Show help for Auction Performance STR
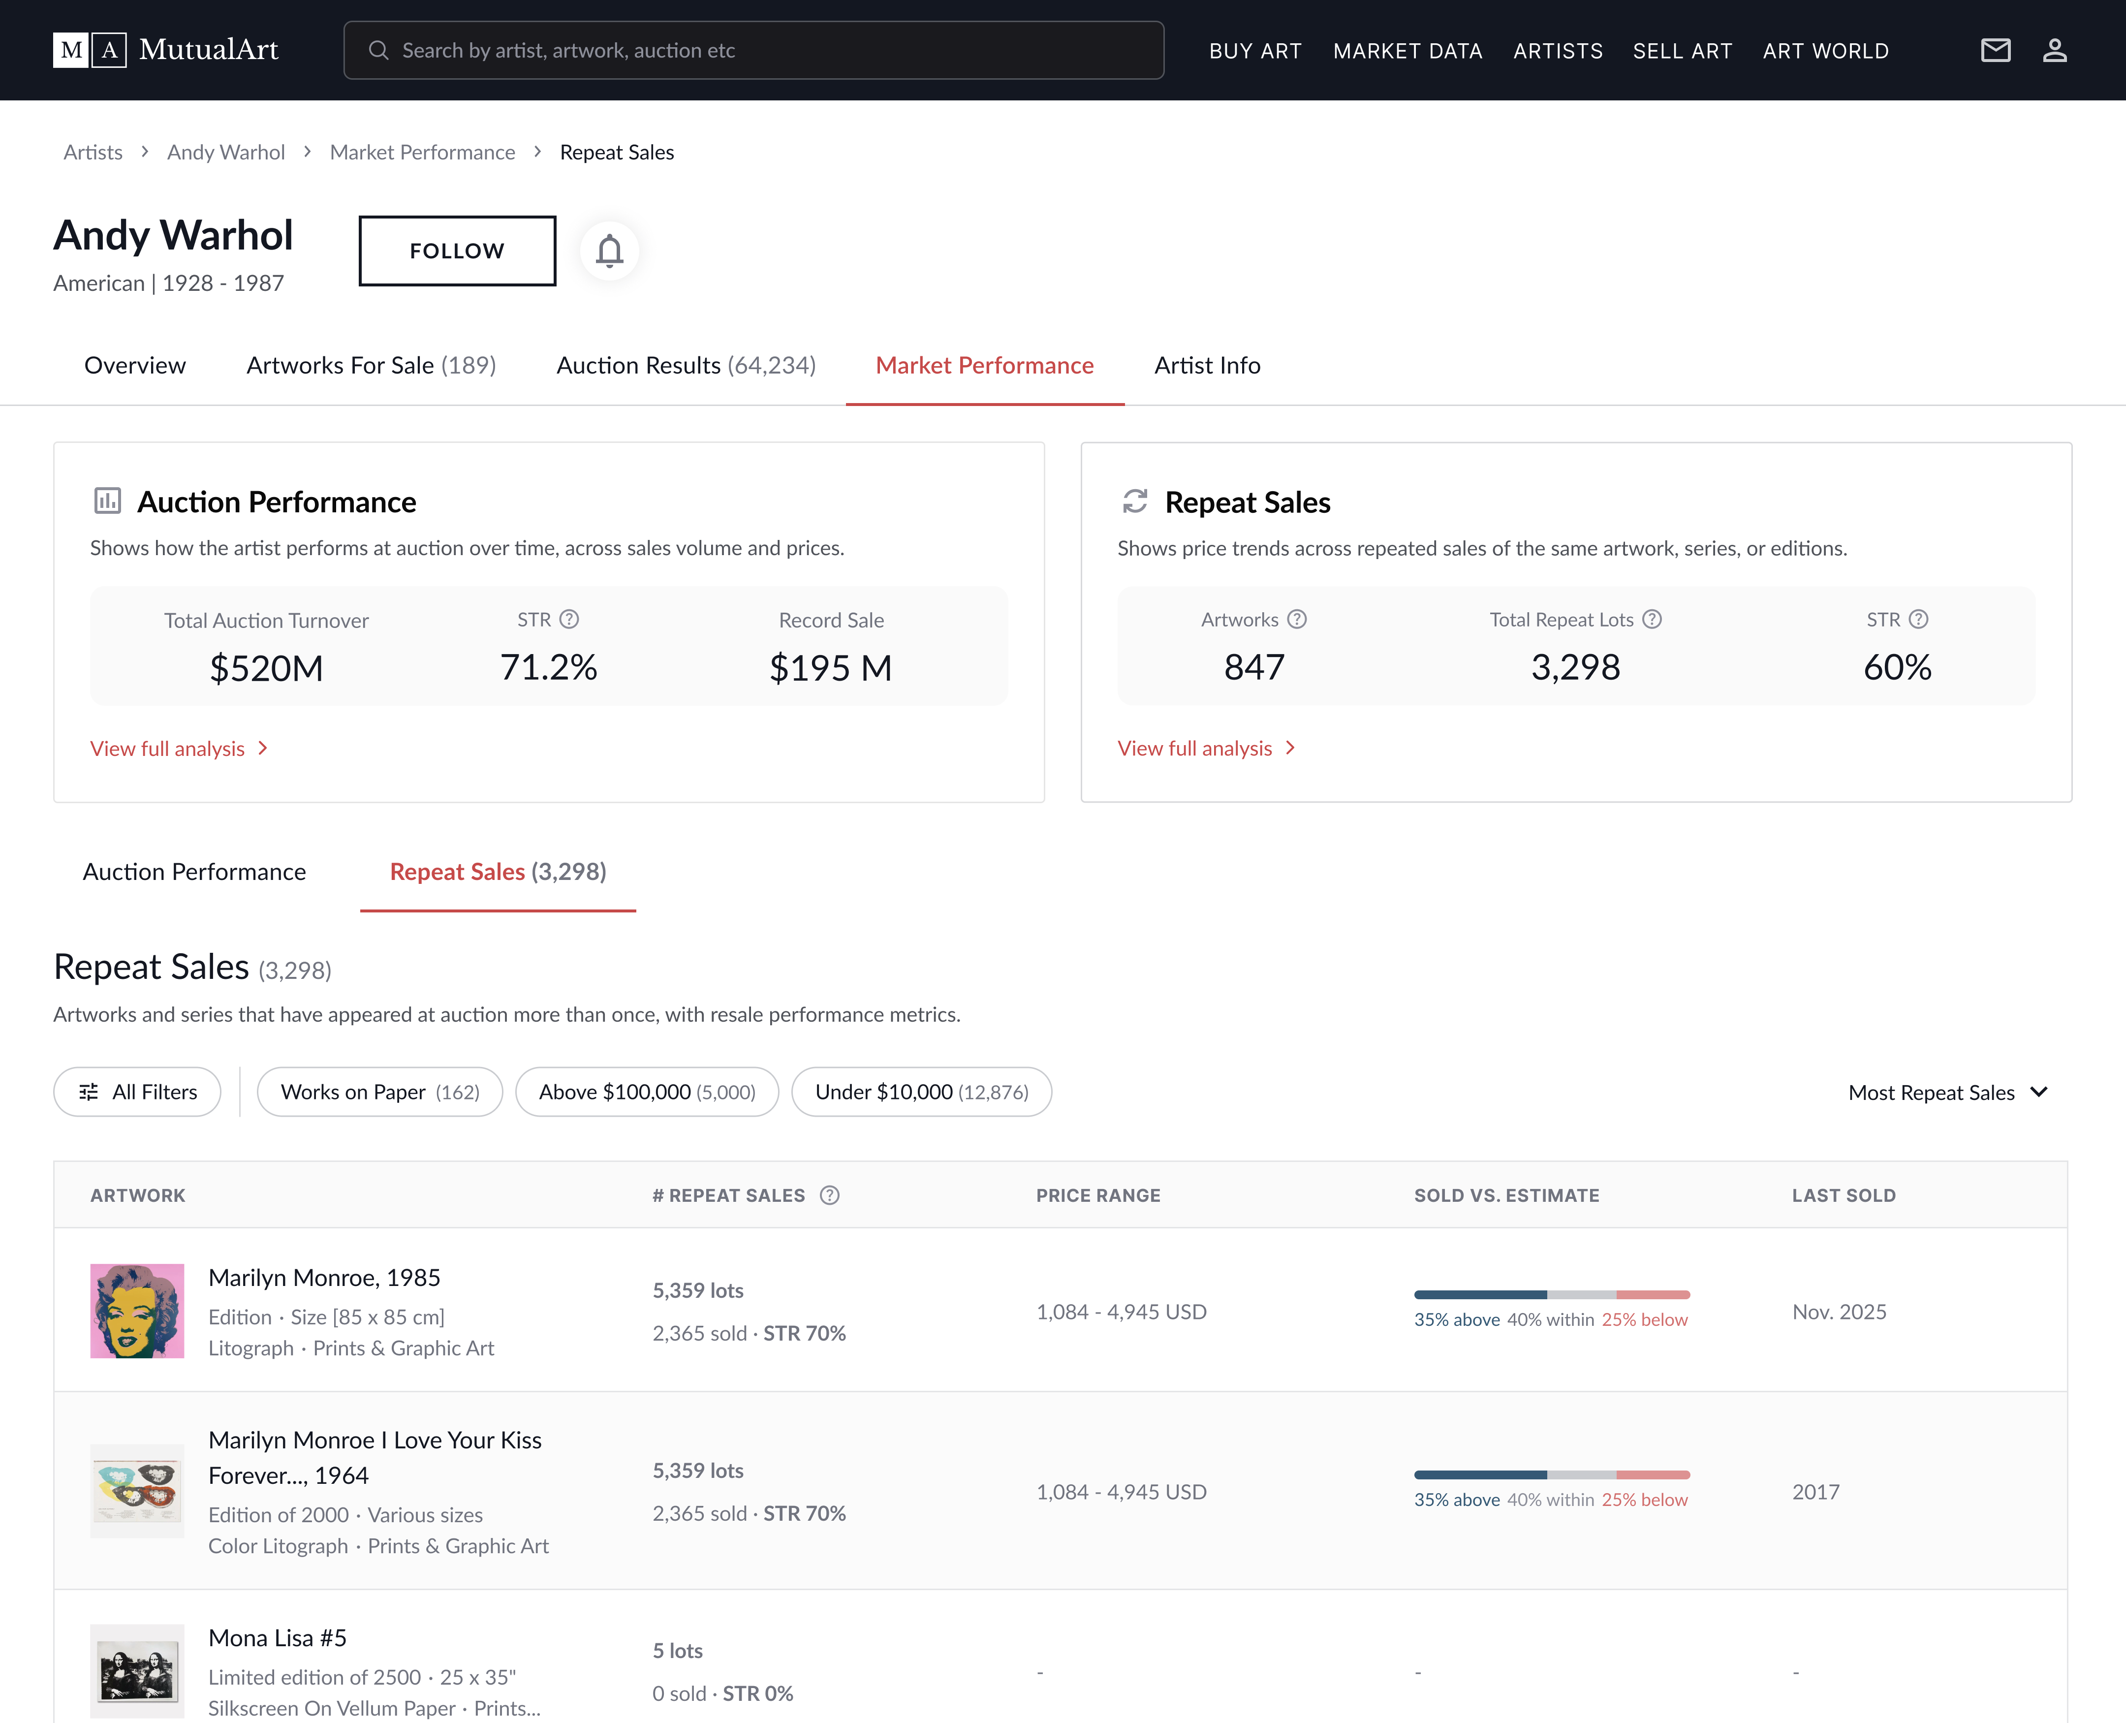 pyautogui.click(x=570, y=619)
